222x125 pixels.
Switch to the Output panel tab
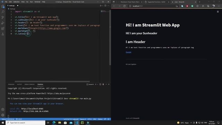point(19,84)
